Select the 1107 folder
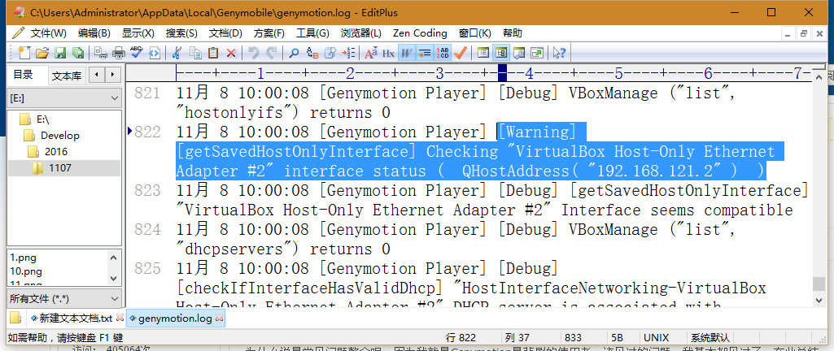The height and width of the screenshot is (351, 834). point(53,168)
